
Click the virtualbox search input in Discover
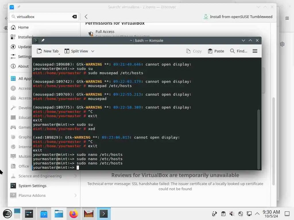tap(44, 17)
